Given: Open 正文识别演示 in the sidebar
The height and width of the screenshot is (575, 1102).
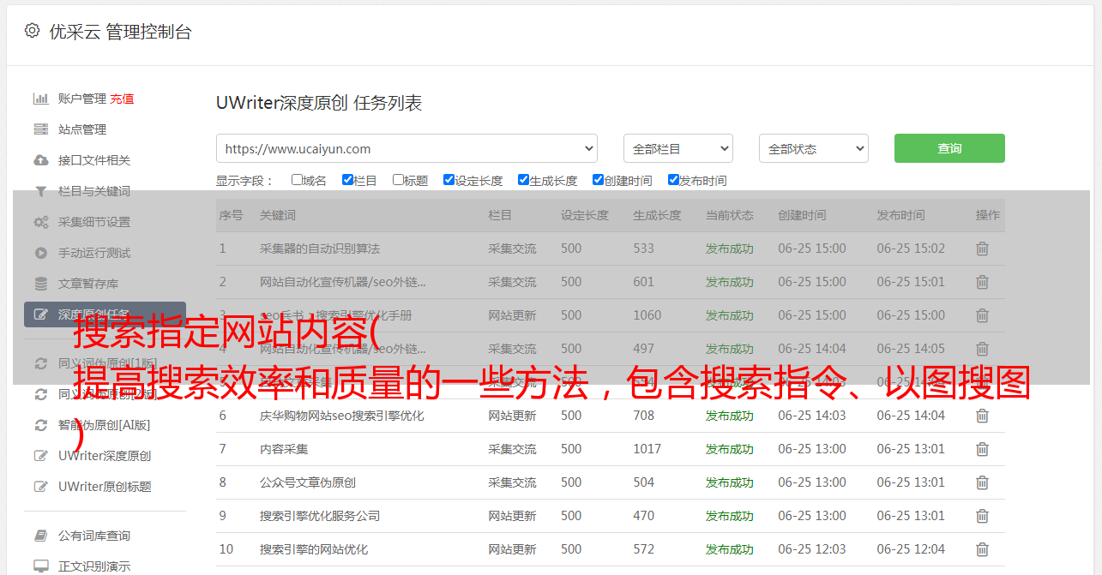Looking at the screenshot, I should pyautogui.click(x=94, y=566).
